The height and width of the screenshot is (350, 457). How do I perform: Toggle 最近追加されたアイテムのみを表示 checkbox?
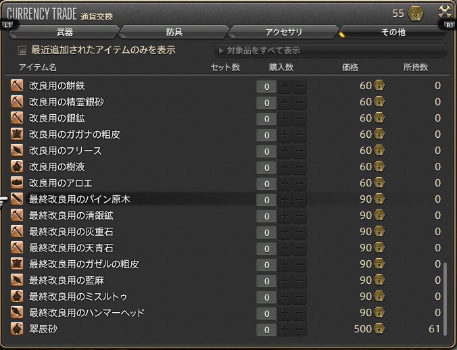22,51
